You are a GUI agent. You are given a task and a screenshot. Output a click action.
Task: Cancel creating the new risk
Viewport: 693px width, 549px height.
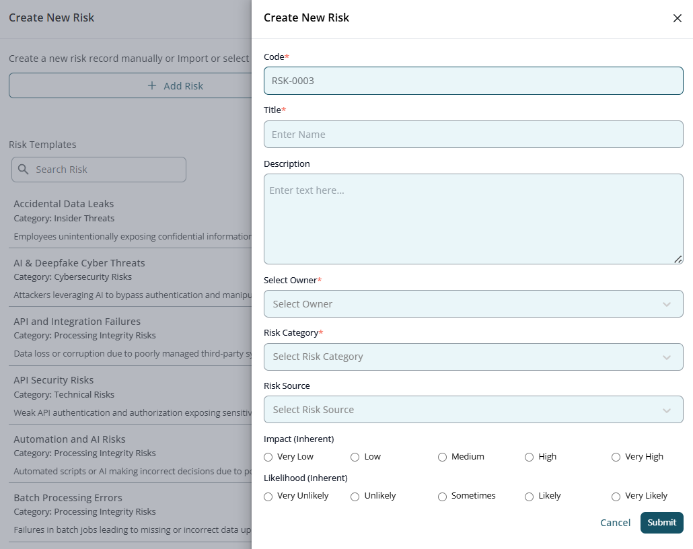[x=615, y=522]
